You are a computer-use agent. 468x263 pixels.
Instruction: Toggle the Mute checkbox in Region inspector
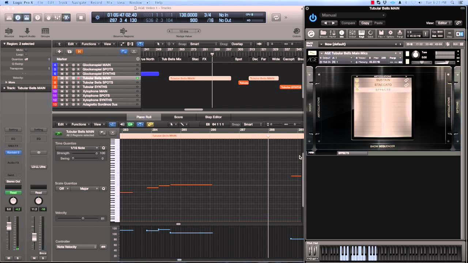26,50
